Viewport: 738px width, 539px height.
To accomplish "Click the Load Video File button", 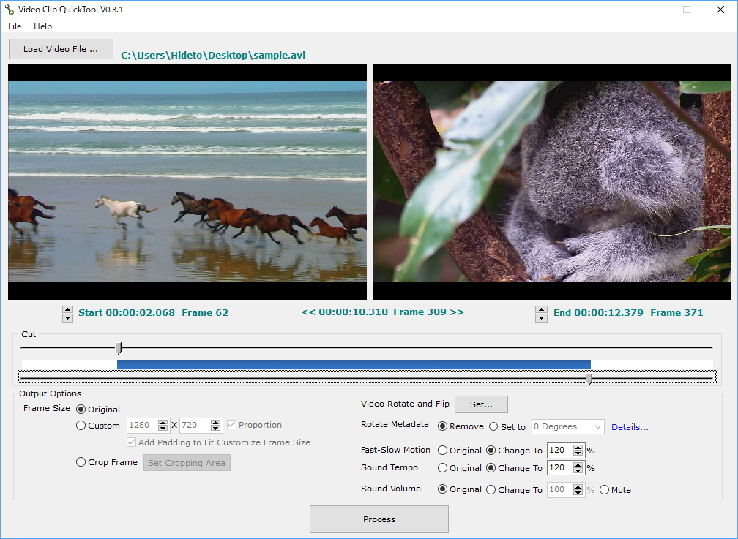I will 61,49.
